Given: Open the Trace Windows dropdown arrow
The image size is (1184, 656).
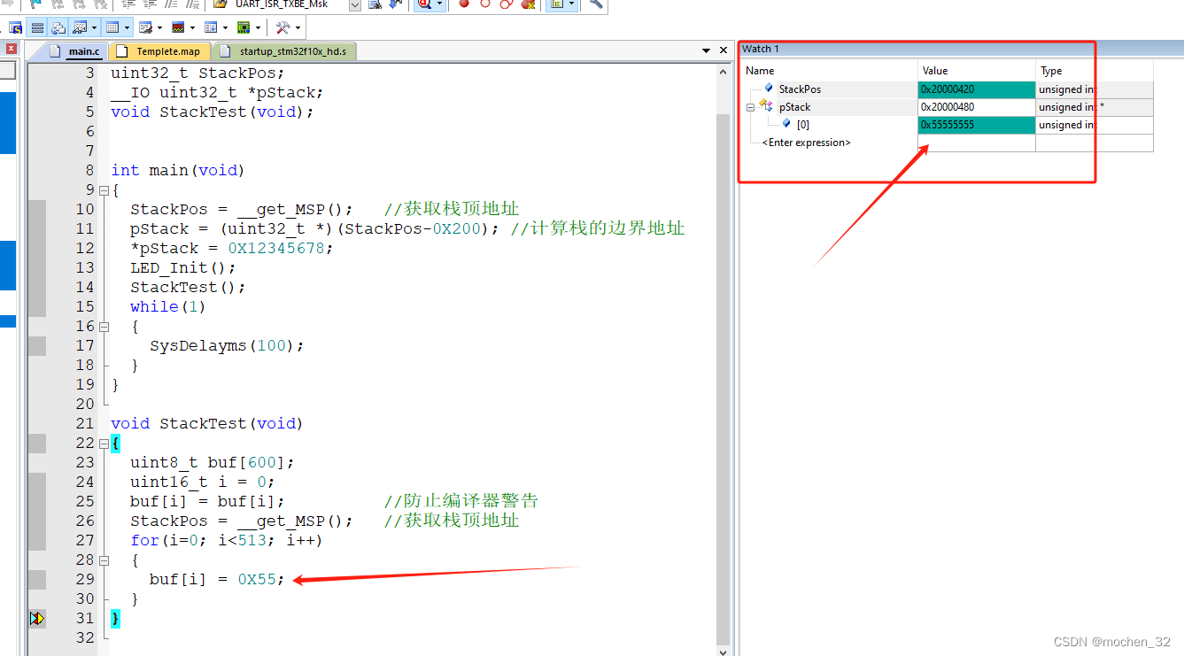Looking at the screenshot, I should tap(225, 27).
